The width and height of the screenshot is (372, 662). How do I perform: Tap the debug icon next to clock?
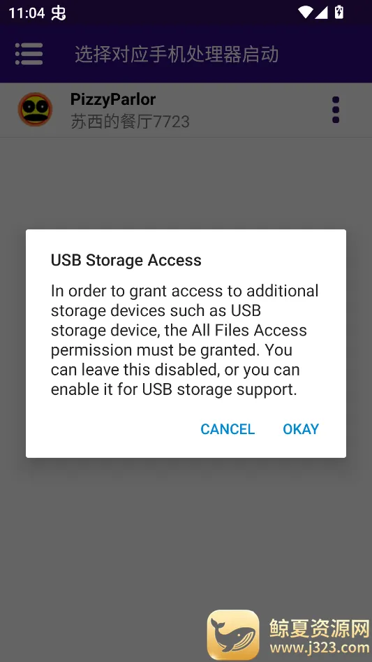[59, 13]
